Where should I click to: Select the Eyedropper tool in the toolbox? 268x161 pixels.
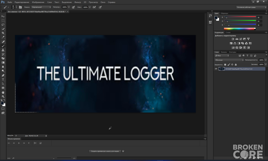[3, 37]
